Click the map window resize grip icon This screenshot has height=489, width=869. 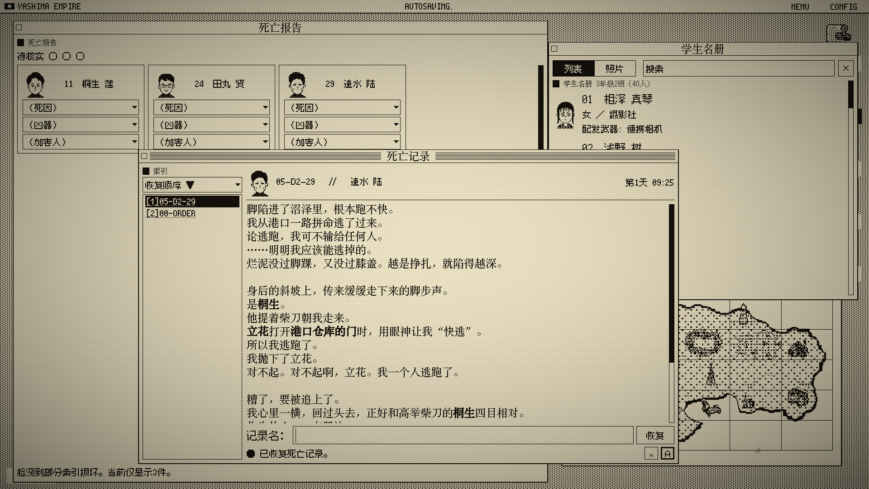coord(757,450)
